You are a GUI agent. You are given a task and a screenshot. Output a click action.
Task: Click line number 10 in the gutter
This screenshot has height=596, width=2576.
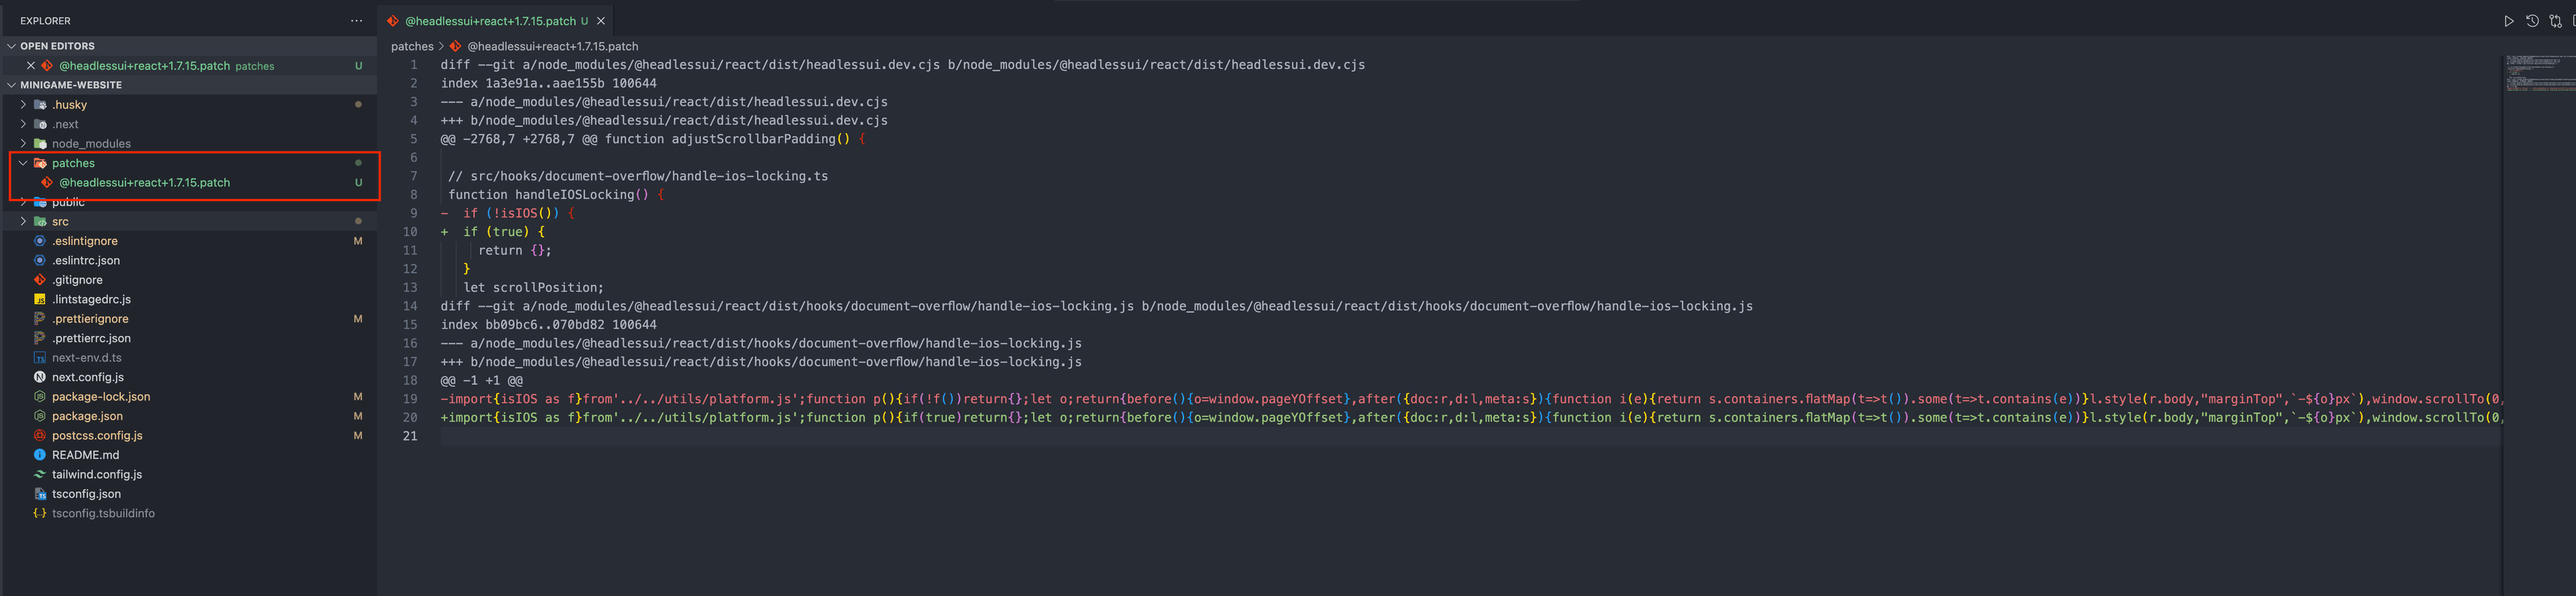coord(409,232)
